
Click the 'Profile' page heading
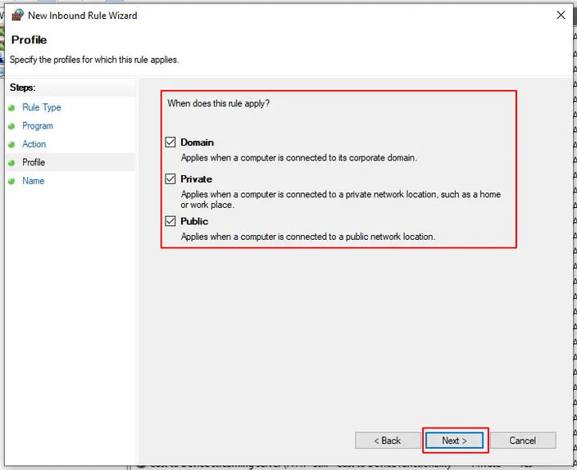click(29, 40)
